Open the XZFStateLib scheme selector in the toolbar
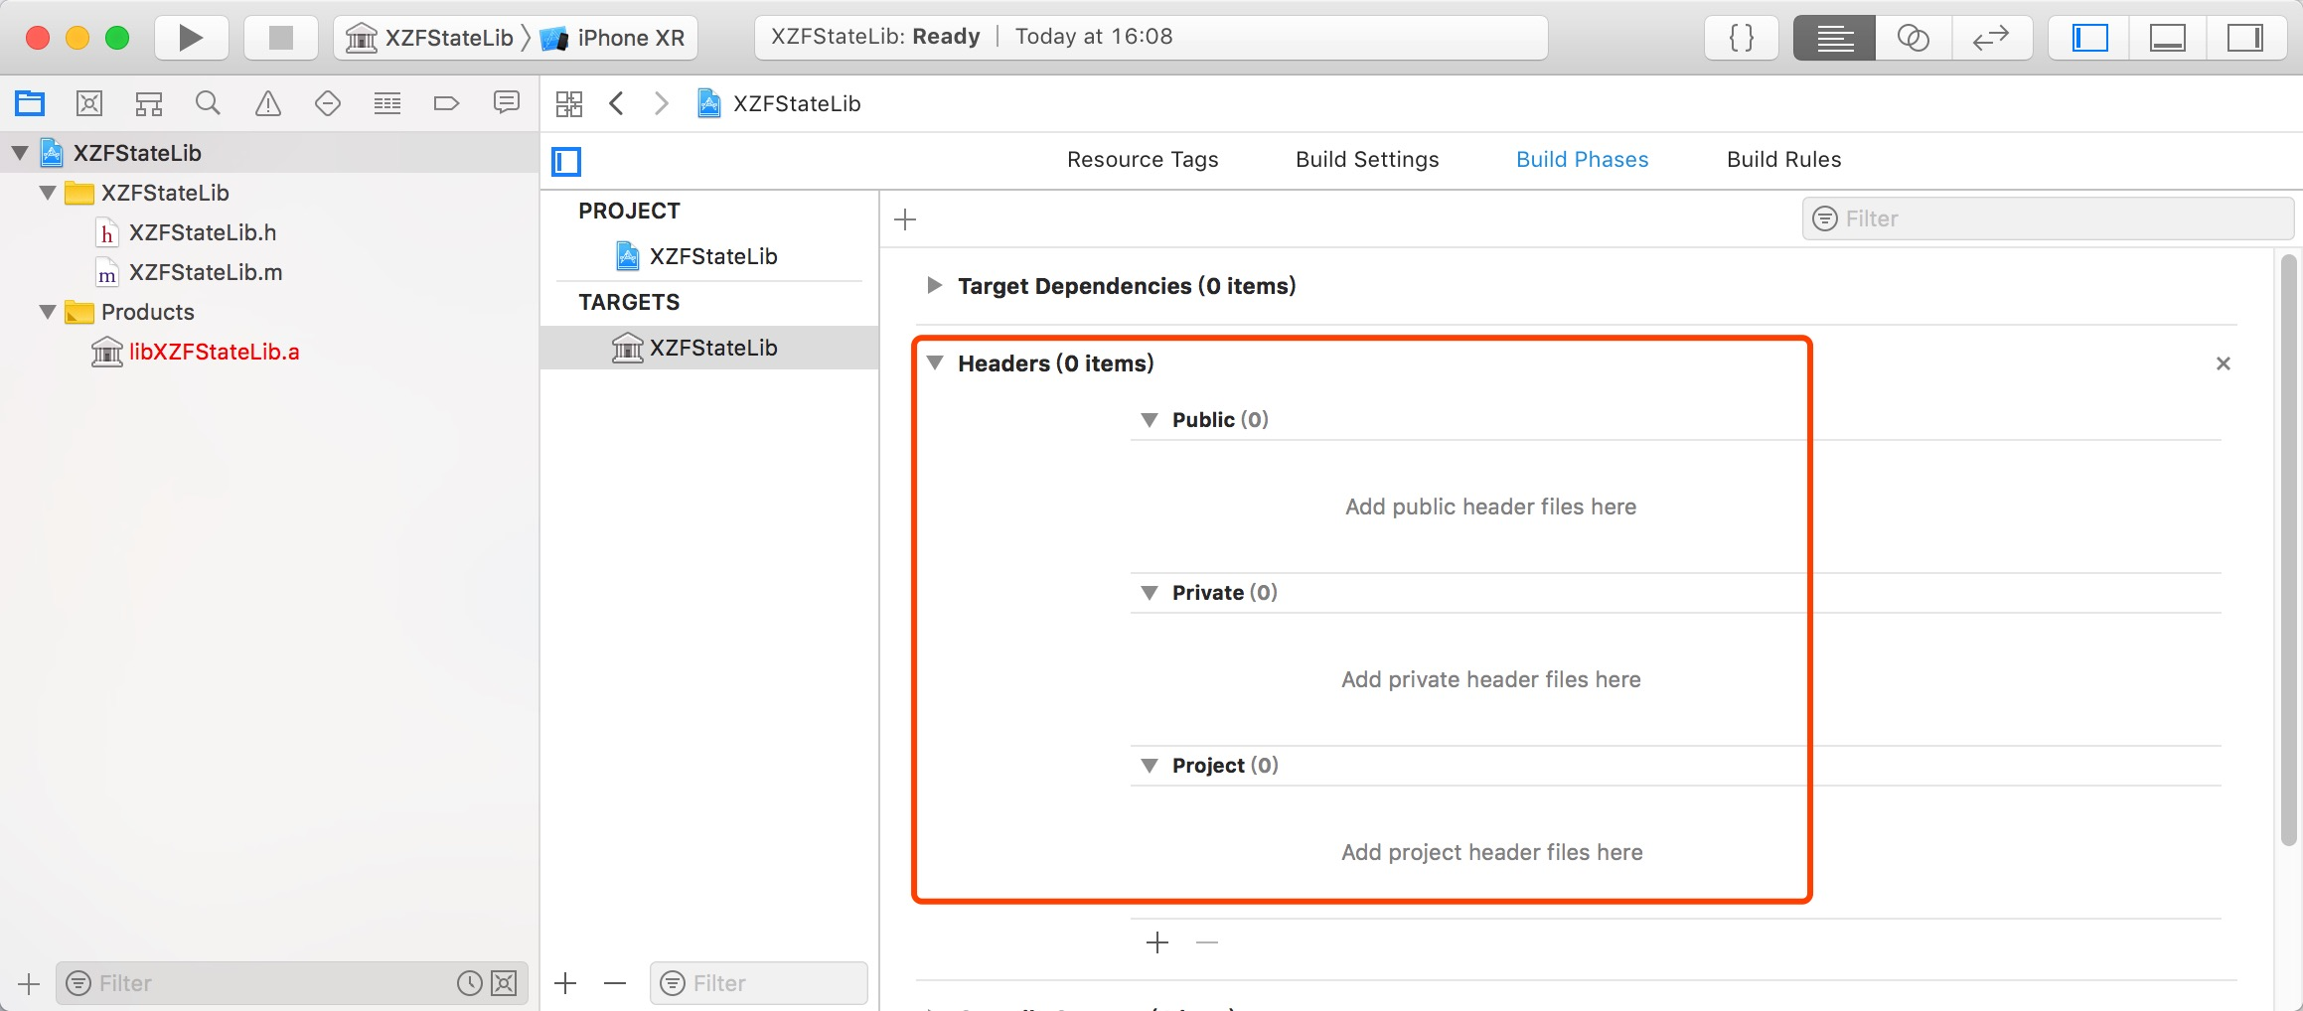2303x1011 pixels. pos(429,38)
